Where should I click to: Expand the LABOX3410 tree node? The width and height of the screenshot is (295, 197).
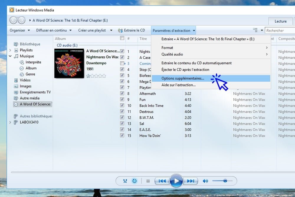click(10, 122)
